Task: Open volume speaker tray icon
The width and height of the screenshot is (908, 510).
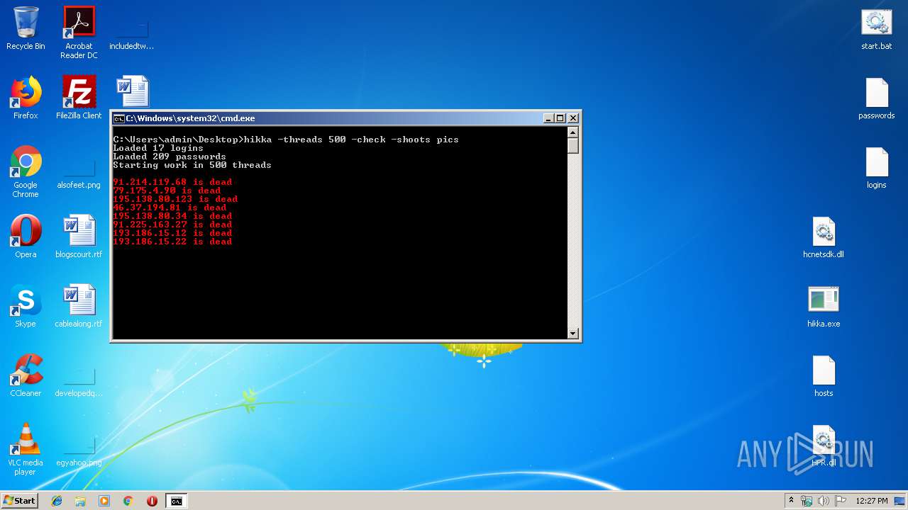Action: click(824, 501)
